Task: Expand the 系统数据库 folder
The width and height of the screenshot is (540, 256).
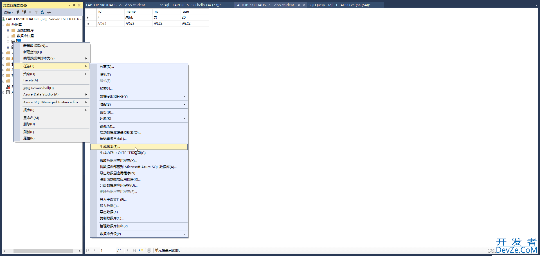Action: (x=8, y=30)
